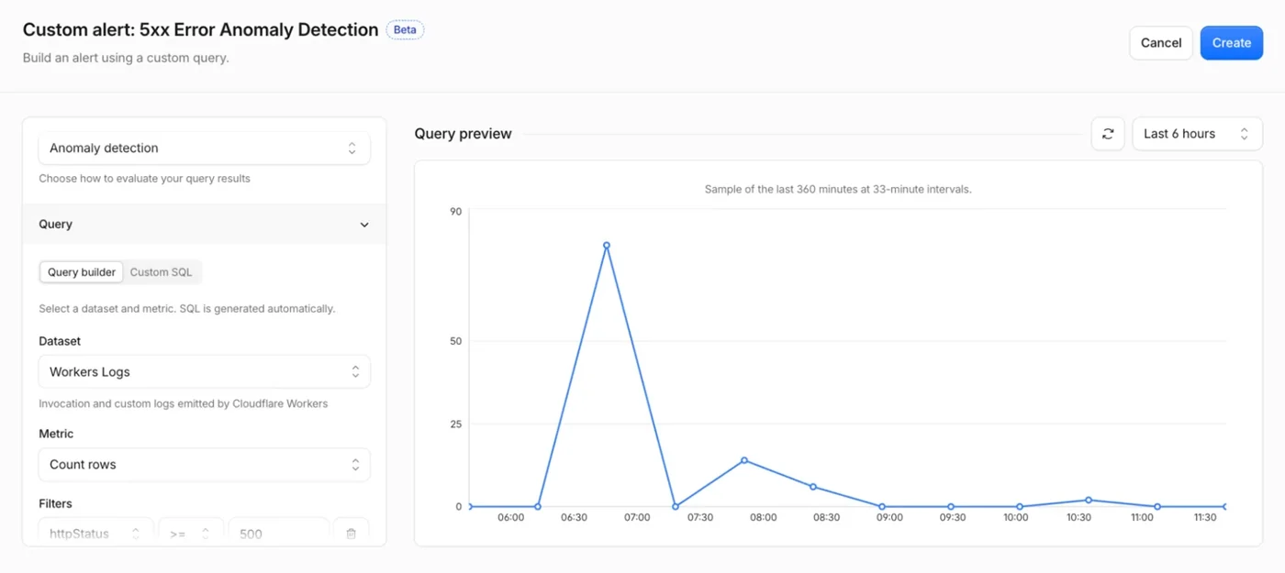Click the 06:00 x-axis label
The width and height of the screenshot is (1285, 573).
point(511,517)
